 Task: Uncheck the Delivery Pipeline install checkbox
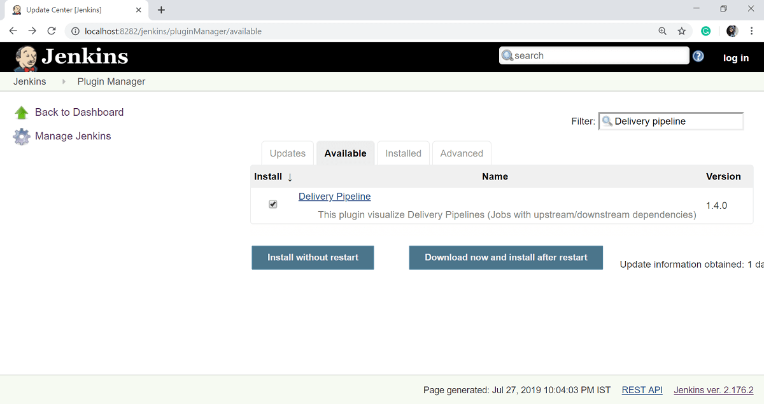coord(273,204)
